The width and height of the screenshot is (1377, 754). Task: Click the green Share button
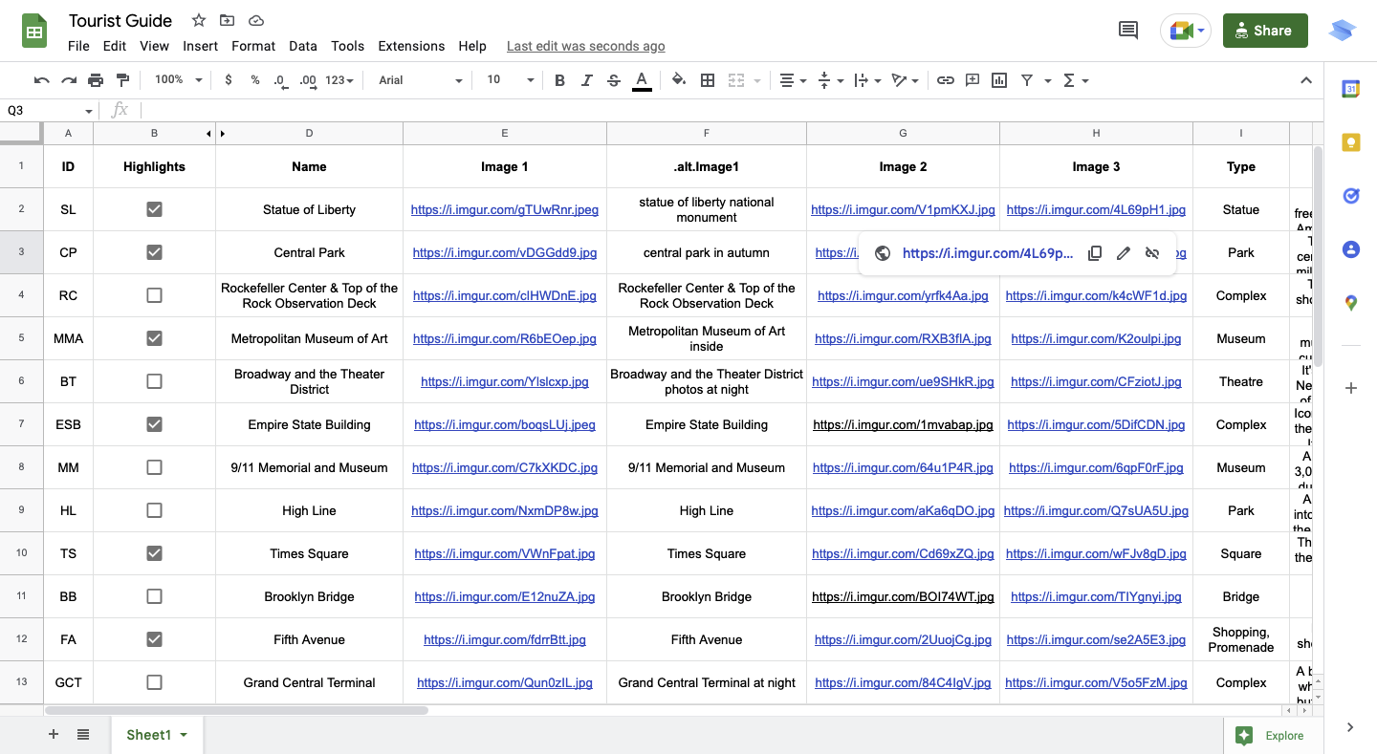pos(1265,31)
